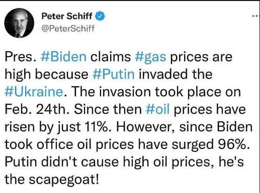
Task: Select the #oil hashtag
Action: click(x=157, y=109)
